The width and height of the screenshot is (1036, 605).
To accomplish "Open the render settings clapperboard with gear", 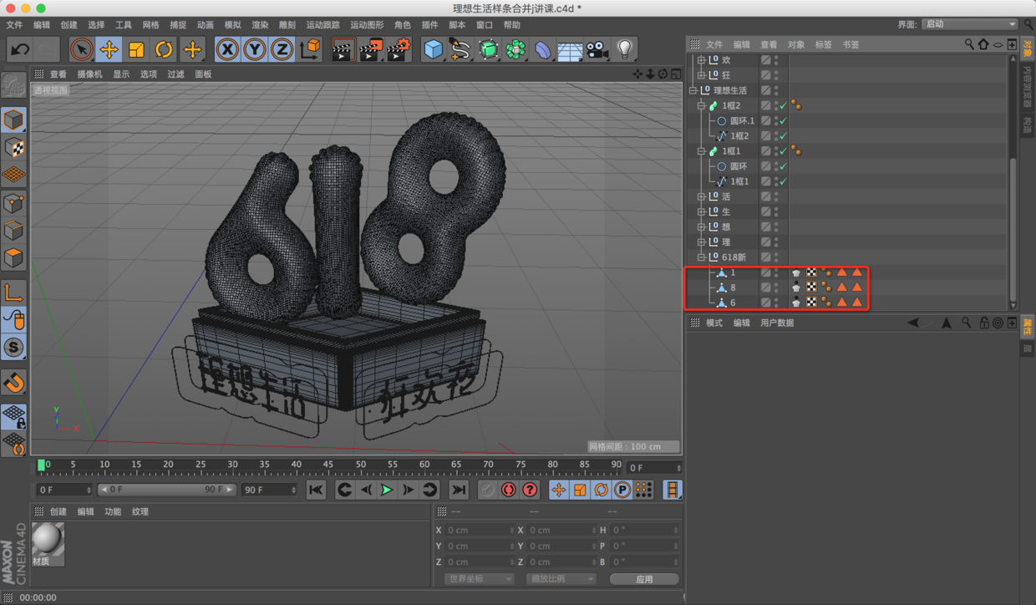I will coord(399,49).
